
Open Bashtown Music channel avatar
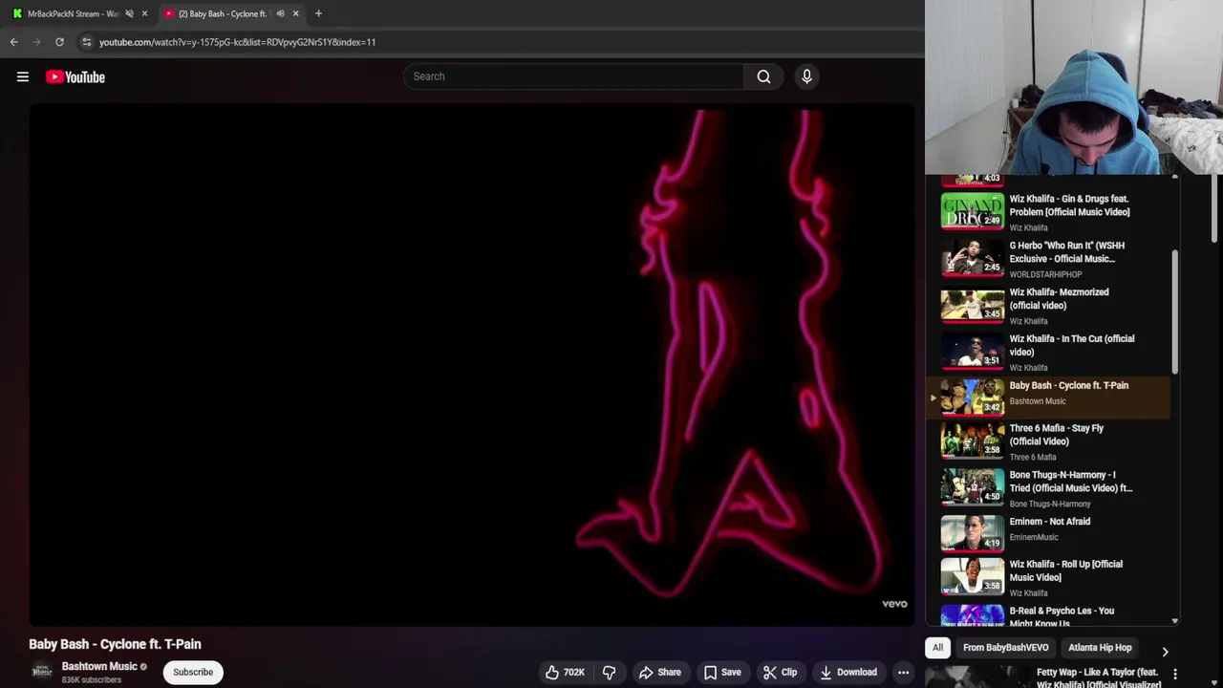[x=42, y=671]
